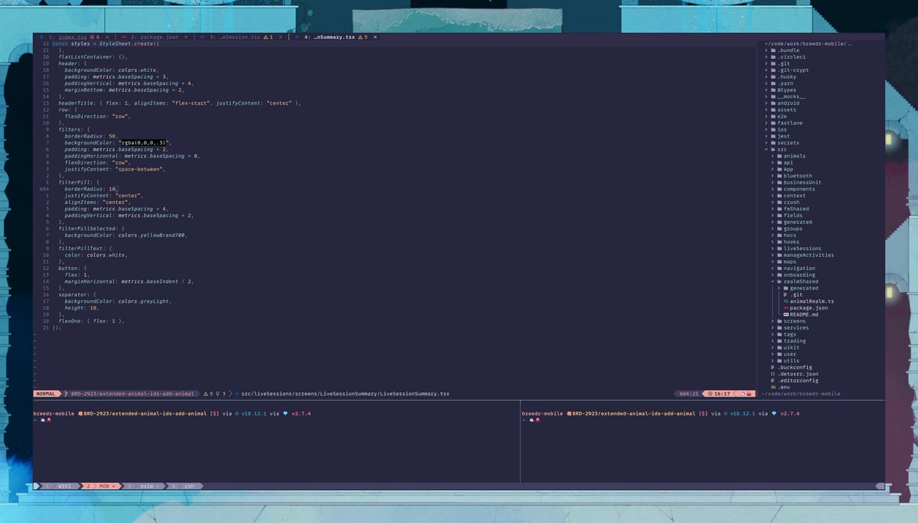The image size is (918, 523).
Task: Click the file icon beside .buckconfig
Action: point(773,367)
